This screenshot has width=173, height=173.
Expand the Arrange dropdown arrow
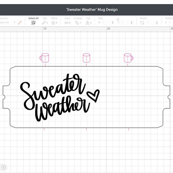click(x=80, y=23)
